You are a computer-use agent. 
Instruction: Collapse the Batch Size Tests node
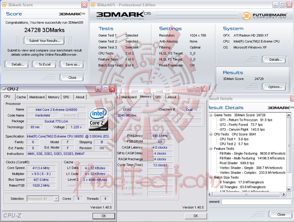pyautogui.click(x=211, y=178)
